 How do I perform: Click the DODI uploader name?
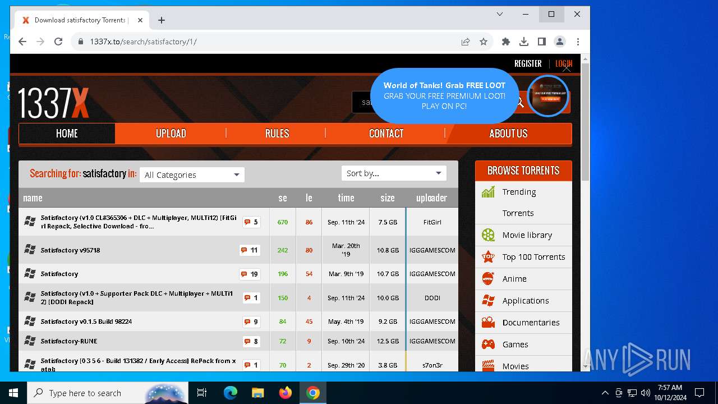432,298
